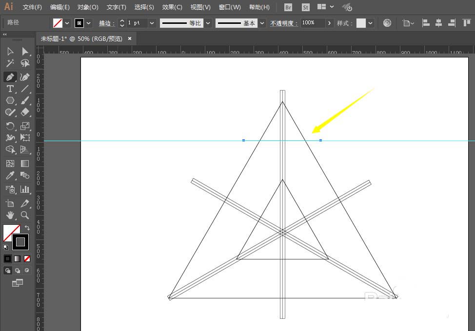Collapse the tools panel double arrows
Viewport: 475px width, 331px height.
pos(4,35)
